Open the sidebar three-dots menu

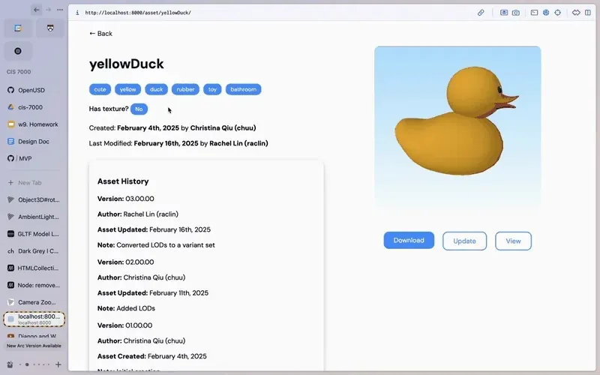tap(60, 10)
